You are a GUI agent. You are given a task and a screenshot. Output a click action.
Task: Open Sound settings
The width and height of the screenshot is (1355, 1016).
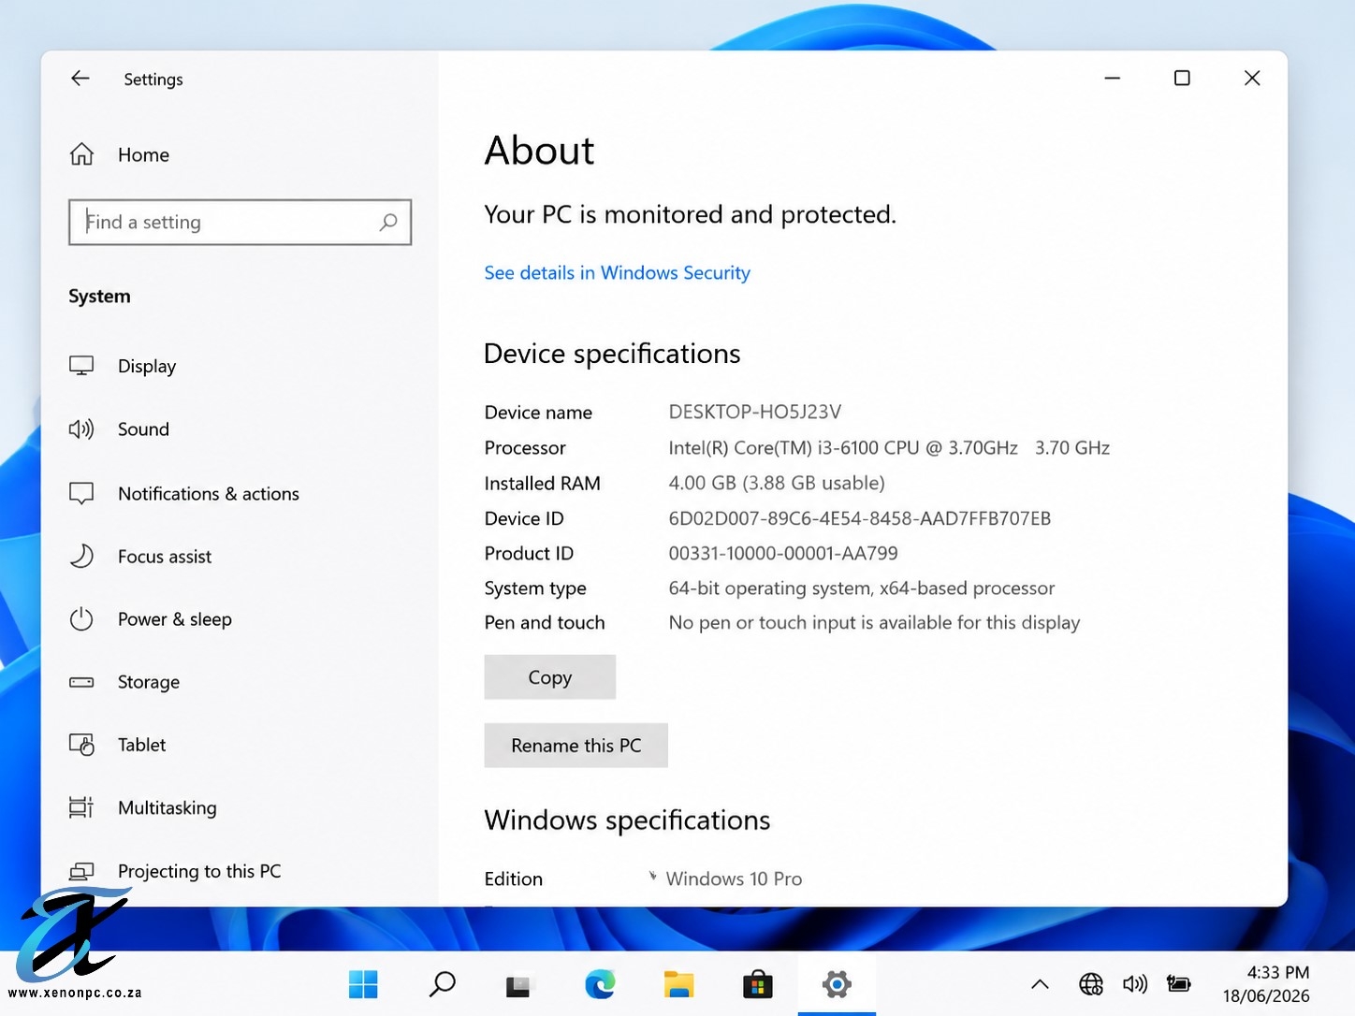120,429
